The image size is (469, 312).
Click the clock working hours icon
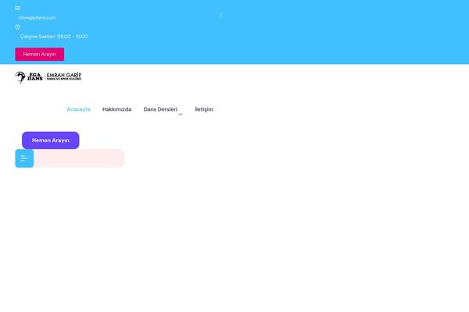17,27
